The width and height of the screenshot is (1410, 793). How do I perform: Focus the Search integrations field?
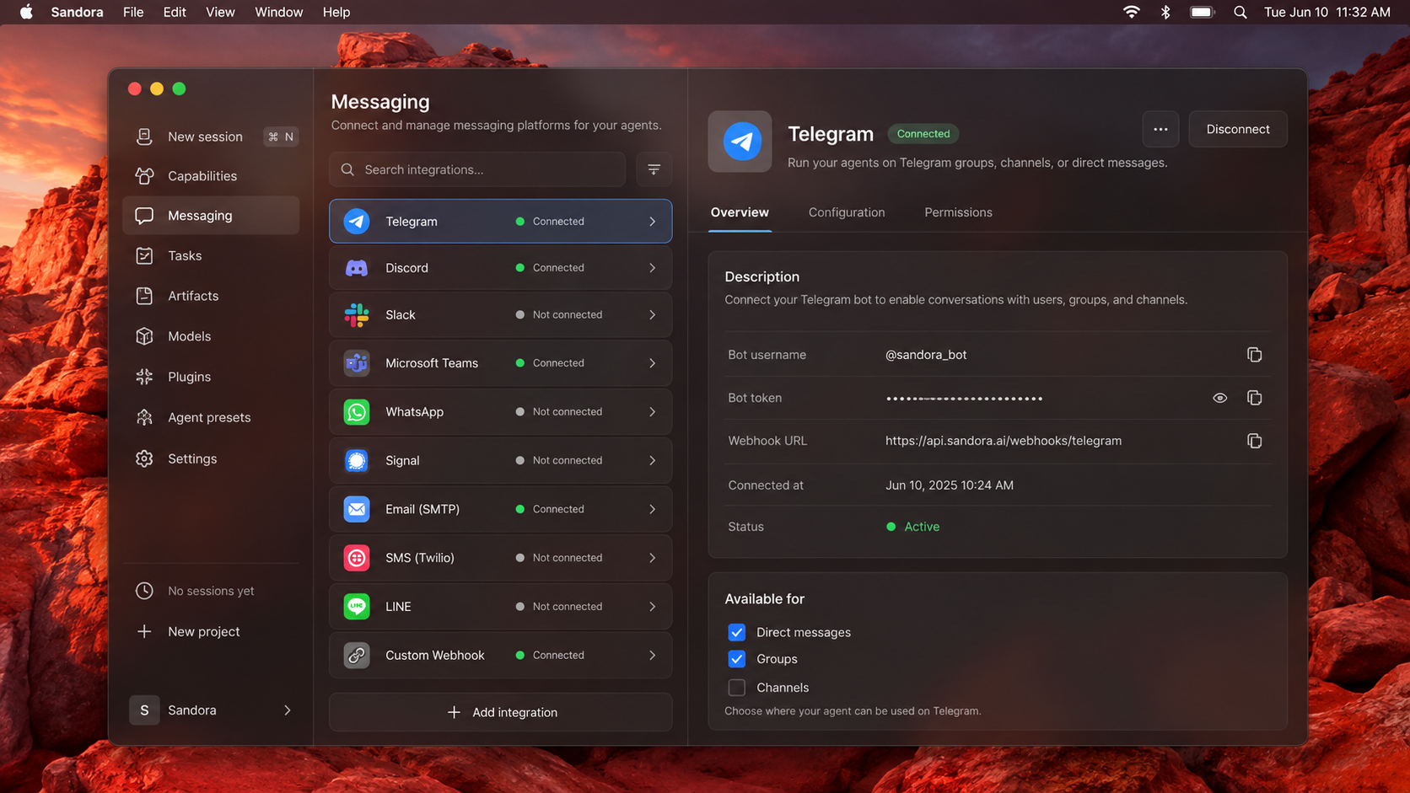(477, 169)
